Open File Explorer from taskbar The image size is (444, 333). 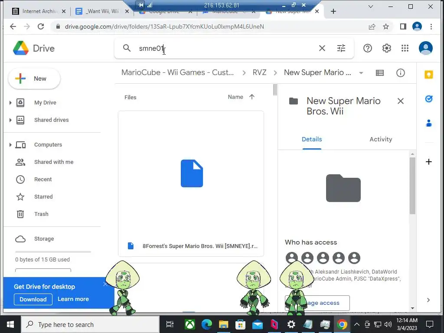pyautogui.click(x=223, y=324)
